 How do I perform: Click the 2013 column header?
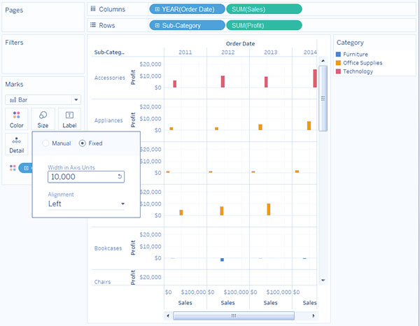click(x=270, y=52)
